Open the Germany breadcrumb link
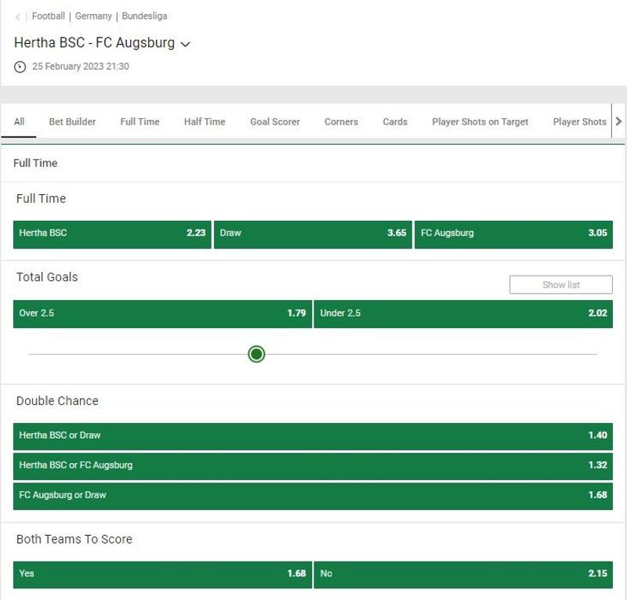 pos(93,16)
